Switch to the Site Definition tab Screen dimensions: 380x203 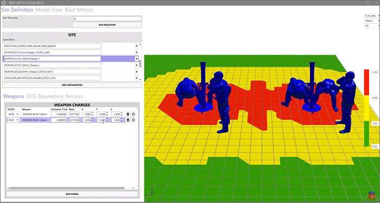tap(17, 10)
